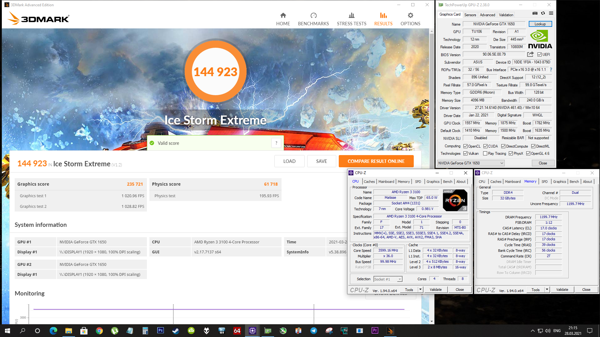Open Graphics tab in CPU-Z Memory window
This screenshot has height=337, width=600.
[559, 181]
